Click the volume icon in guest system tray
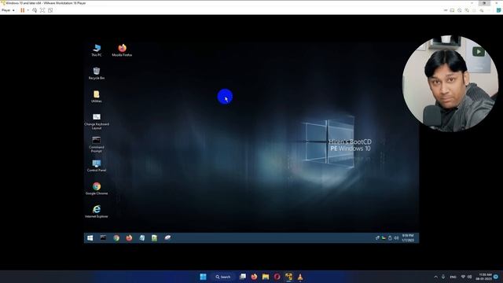 click(396, 237)
